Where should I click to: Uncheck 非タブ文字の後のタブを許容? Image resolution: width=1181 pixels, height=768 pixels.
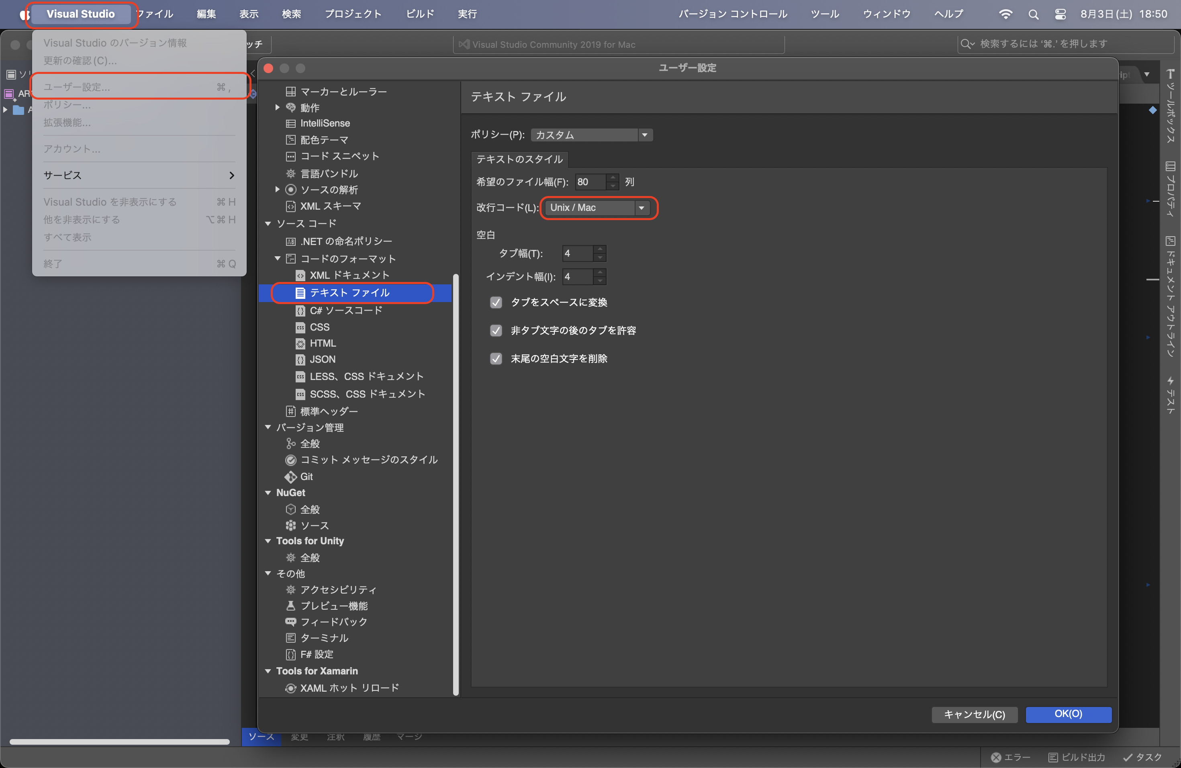pos(496,331)
